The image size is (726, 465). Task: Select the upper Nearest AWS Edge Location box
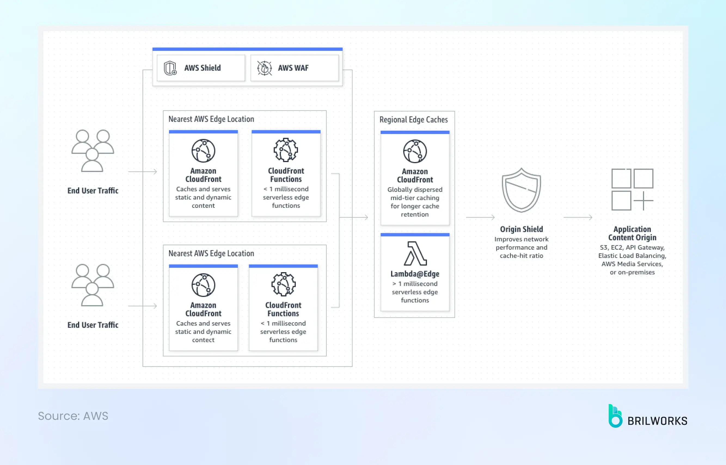tap(211, 119)
